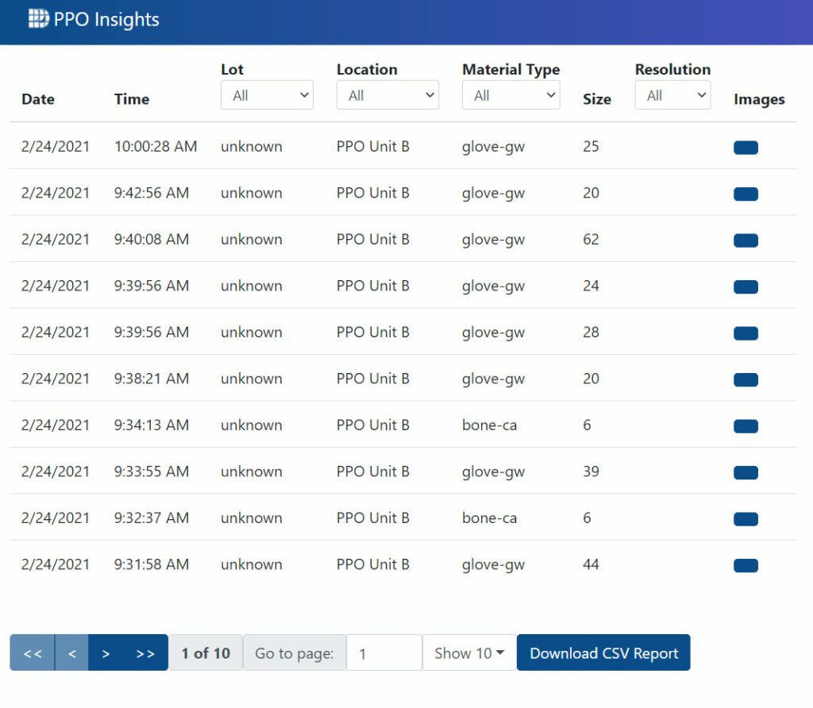Click the Lot column label
Image resolution: width=813 pixels, height=708 pixels.
(232, 70)
